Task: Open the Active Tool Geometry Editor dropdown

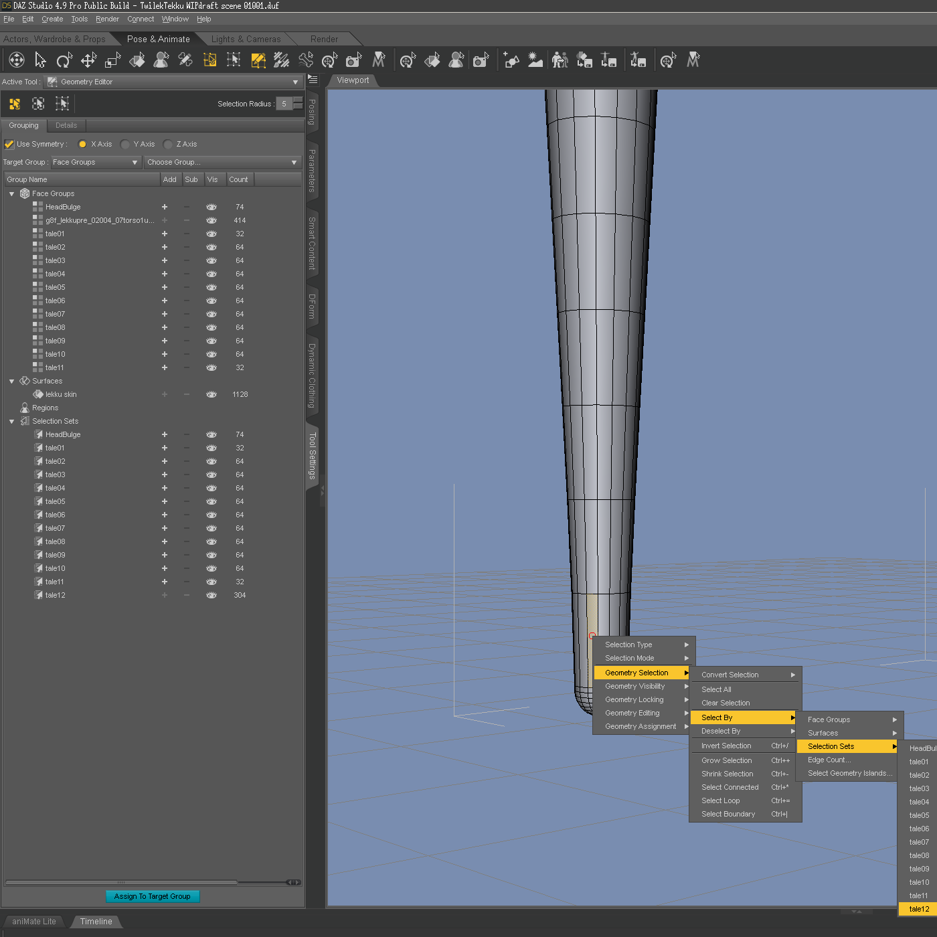Action: coord(174,82)
